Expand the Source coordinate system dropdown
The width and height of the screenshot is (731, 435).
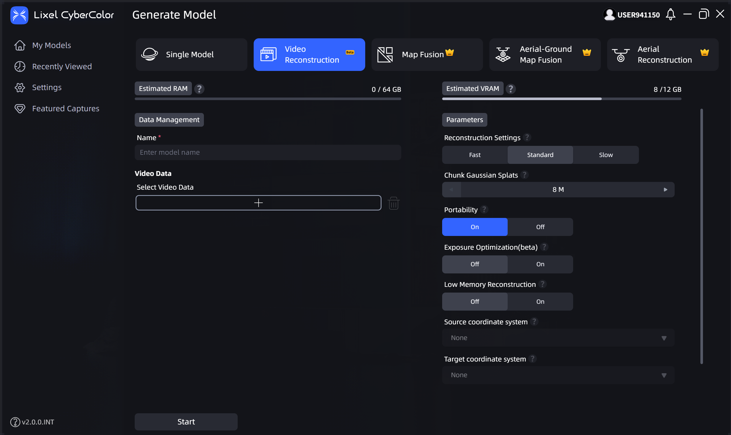[x=558, y=338]
